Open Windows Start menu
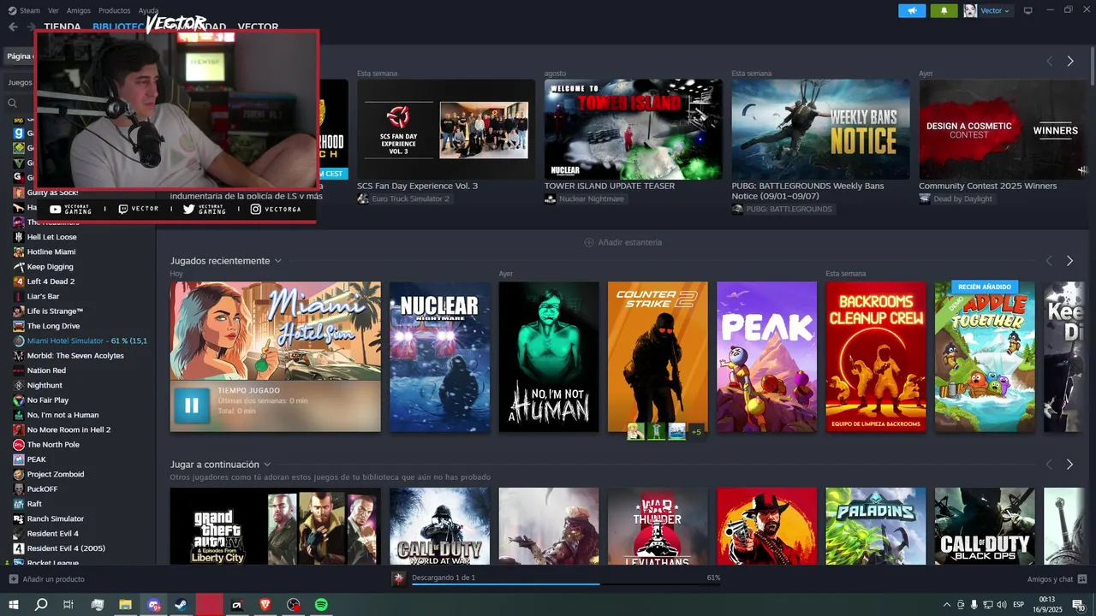The image size is (1096, 616). [x=14, y=605]
